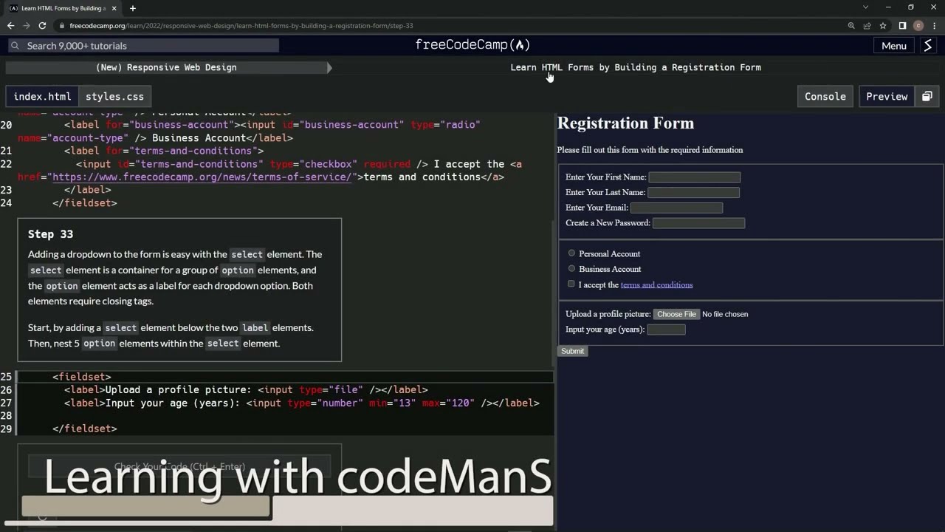This screenshot has height=532, width=945.
Task: Click the line 25 fieldset tag
Action: [81, 377]
